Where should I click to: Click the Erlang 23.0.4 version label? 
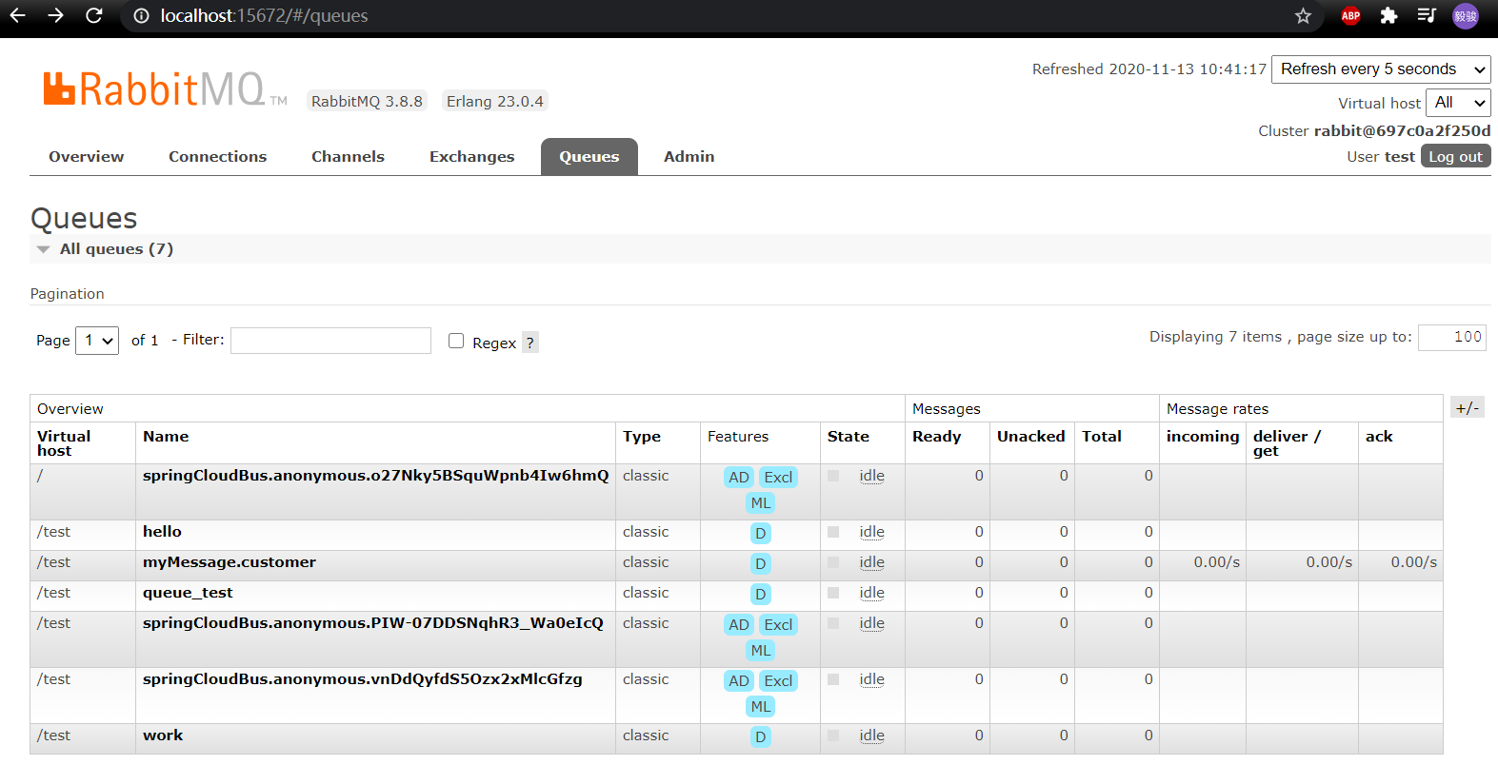495,101
